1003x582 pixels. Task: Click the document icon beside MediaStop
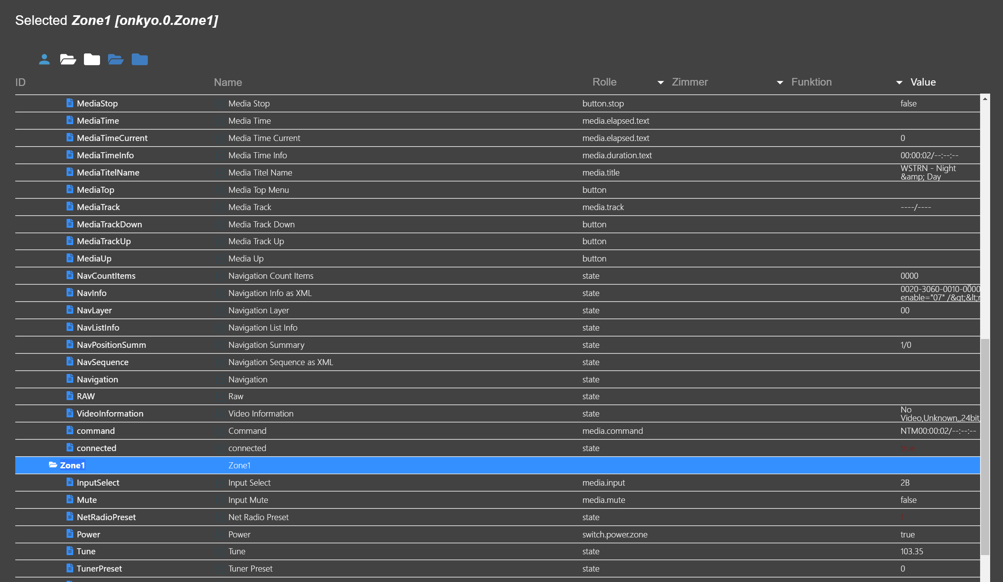tap(69, 103)
